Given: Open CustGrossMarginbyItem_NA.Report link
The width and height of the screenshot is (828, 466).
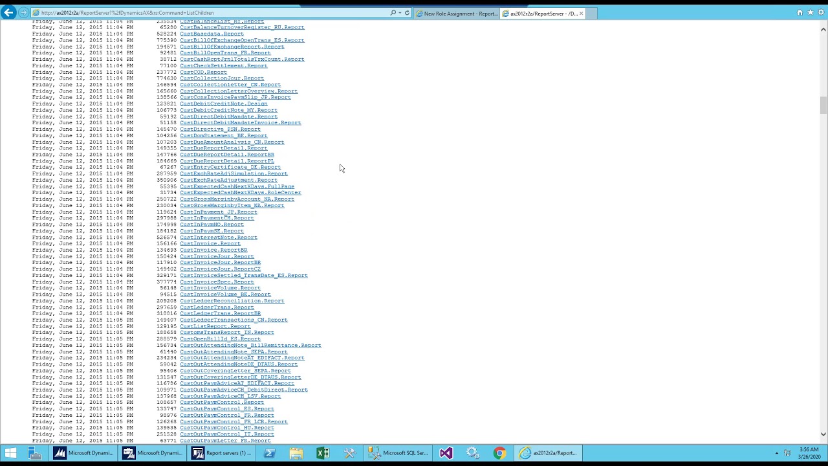Looking at the screenshot, I should 232,205.
